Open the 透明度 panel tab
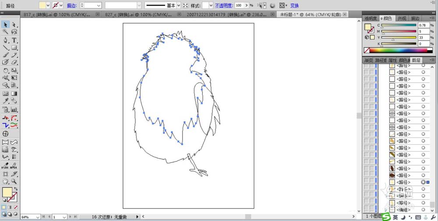438x221 pixels. point(371,18)
